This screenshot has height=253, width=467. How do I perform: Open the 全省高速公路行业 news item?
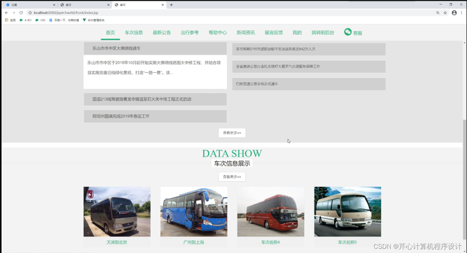tap(309, 66)
